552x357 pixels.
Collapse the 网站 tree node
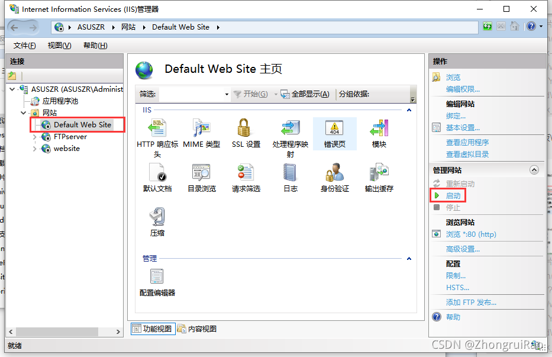(24, 112)
